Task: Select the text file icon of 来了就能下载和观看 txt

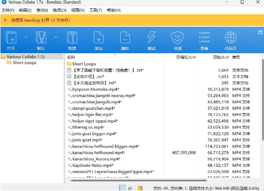Action: pyautogui.click(x=69, y=70)
